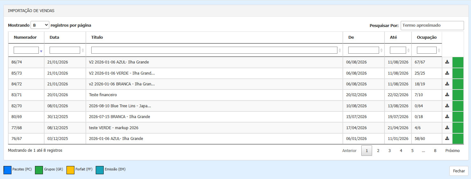Image resolution: width=471 pixels, height=179 pixels.
Task: Open the records per page dropdown
Action: coord(40,25)
